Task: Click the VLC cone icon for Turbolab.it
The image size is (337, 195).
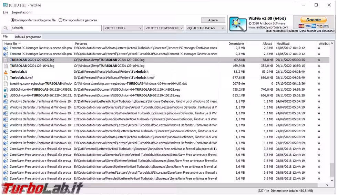Action: 6,72
